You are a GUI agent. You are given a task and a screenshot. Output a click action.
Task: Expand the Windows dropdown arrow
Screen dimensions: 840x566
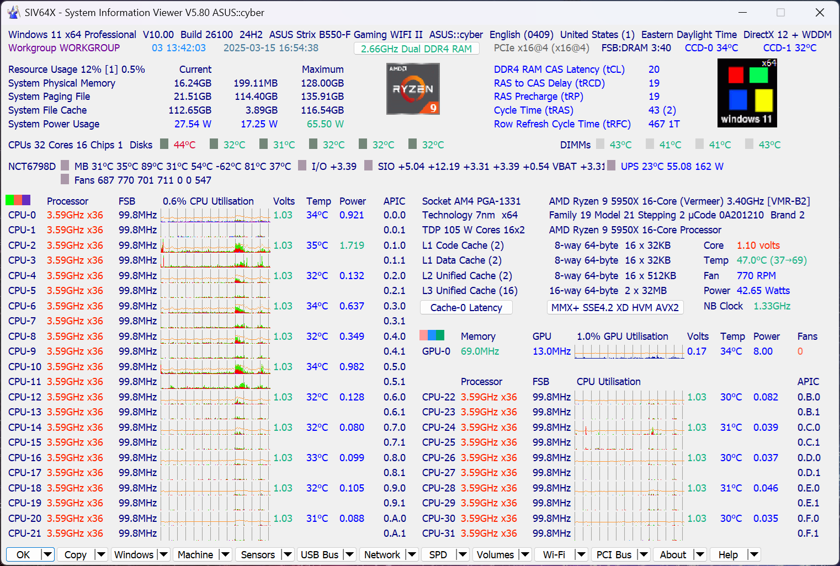(x=163, y=554)
